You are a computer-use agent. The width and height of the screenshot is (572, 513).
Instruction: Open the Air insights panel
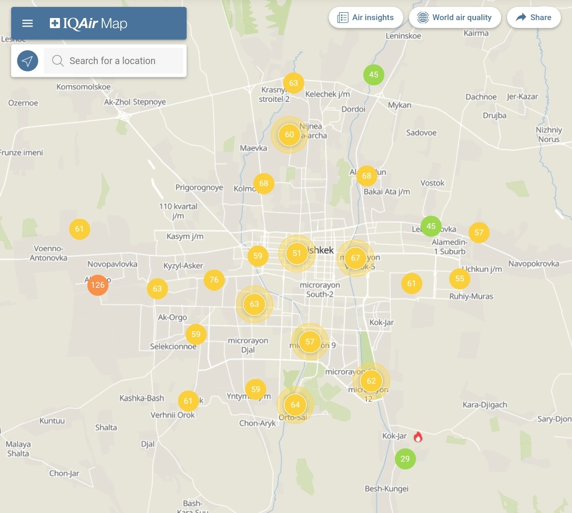(x=366, y=17)
